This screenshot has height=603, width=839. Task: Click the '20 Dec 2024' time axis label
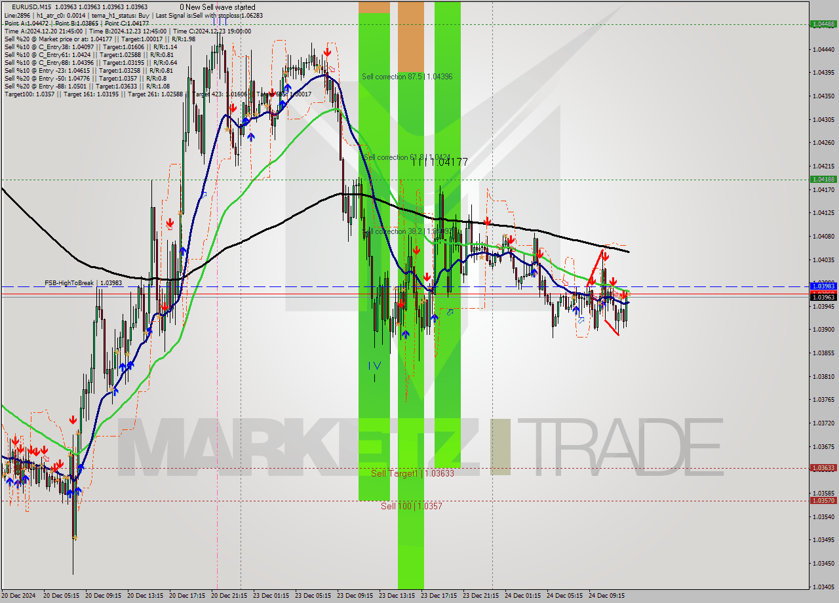[19, 596]
